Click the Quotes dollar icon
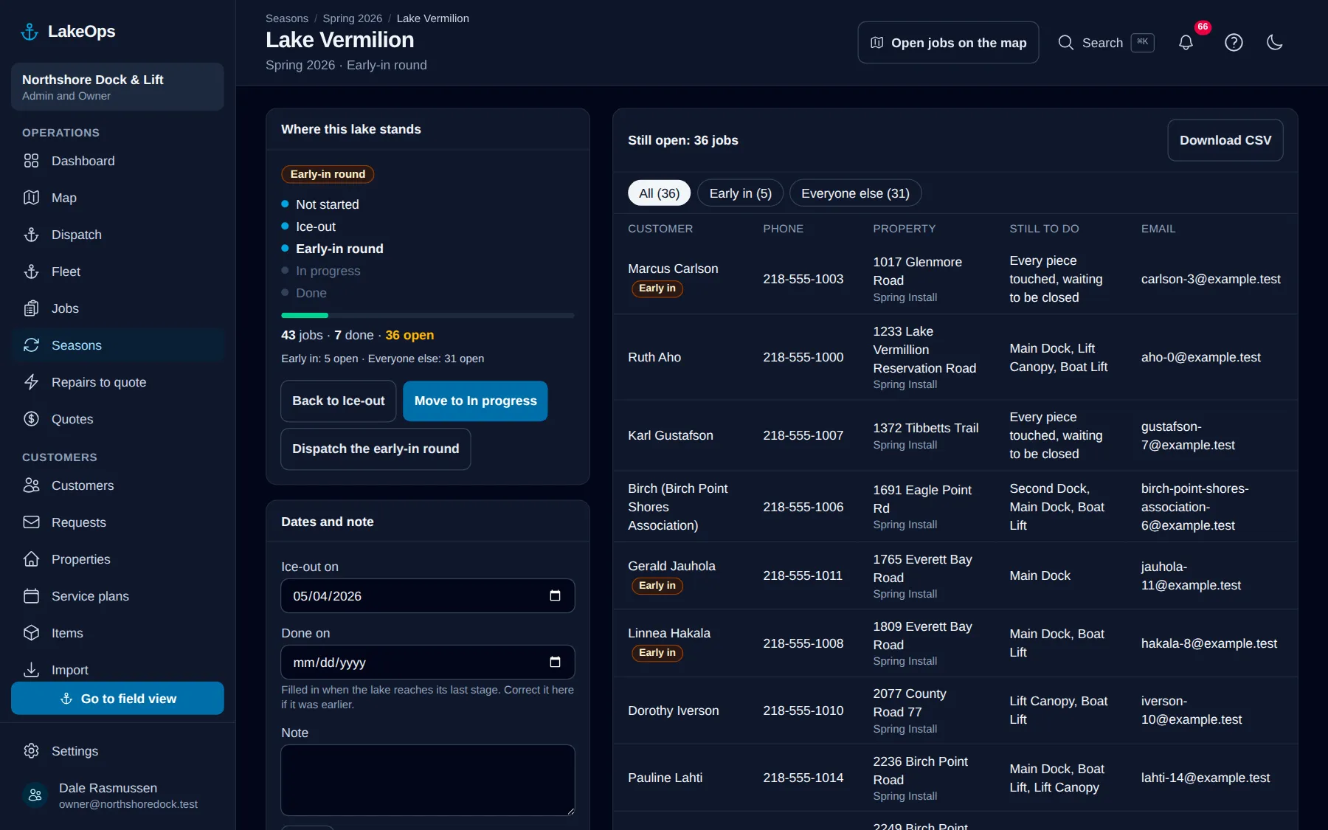The image size is (1328, 830). pos(31,419)
